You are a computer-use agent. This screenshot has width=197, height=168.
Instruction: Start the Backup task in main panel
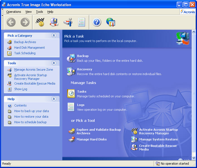[83, 56]
